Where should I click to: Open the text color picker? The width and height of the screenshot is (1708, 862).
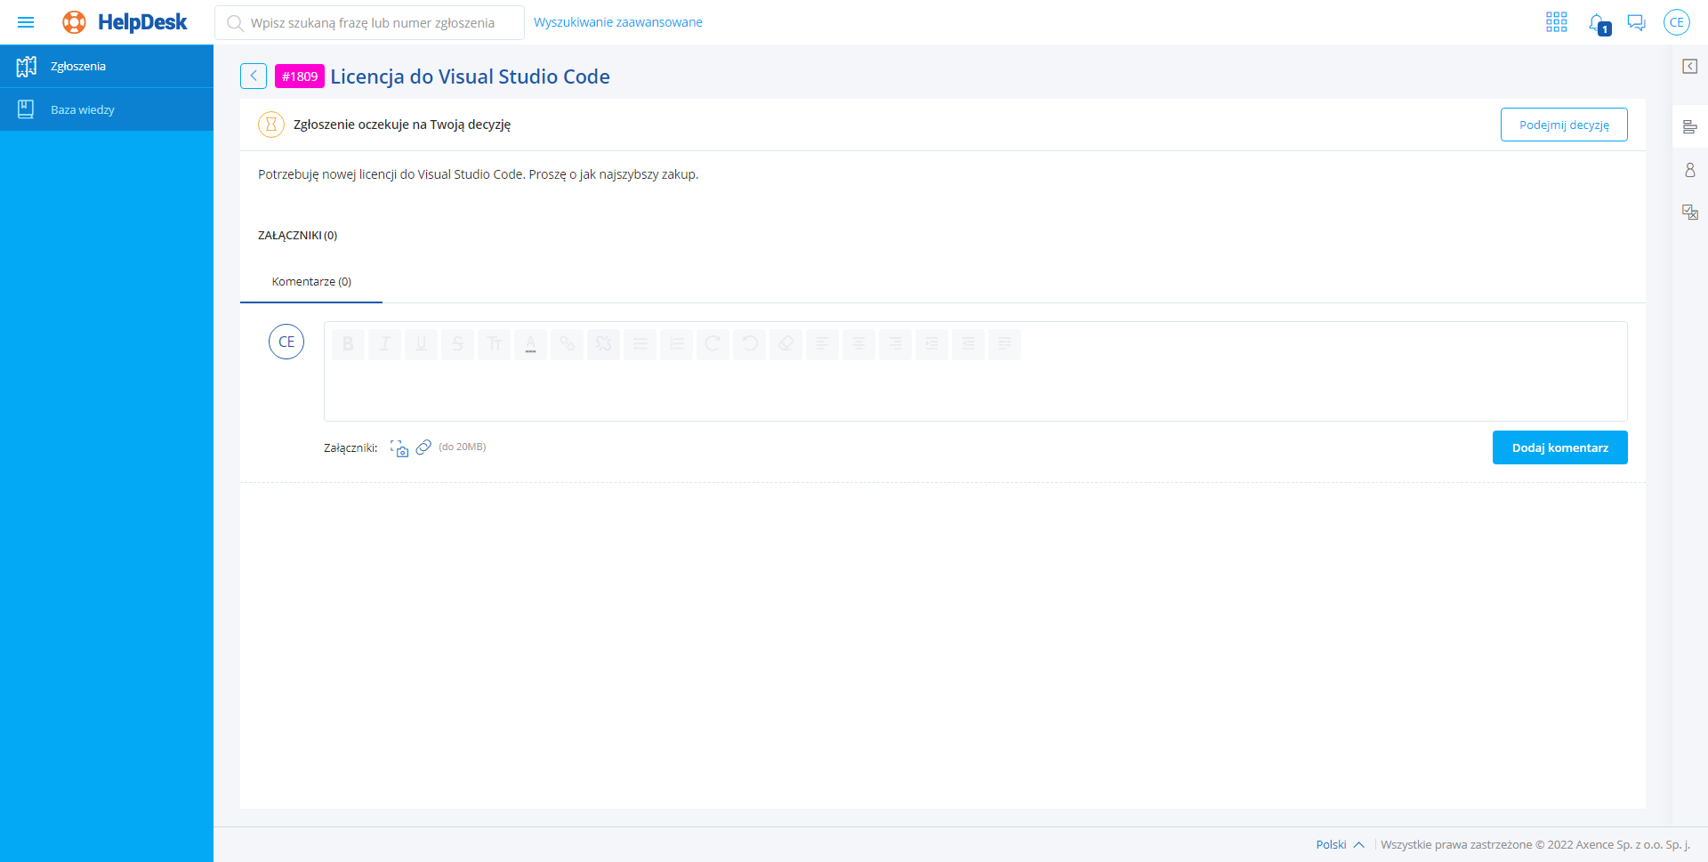[x=530, y=343]
